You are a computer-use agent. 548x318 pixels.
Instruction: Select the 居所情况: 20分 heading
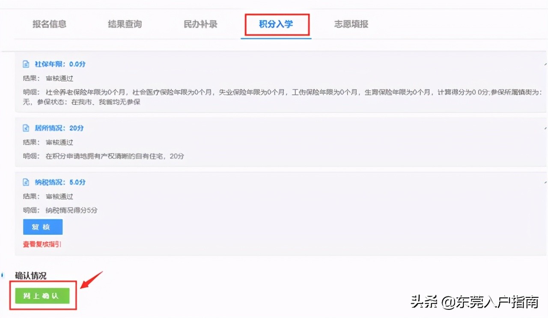click(x=59, y=128)
